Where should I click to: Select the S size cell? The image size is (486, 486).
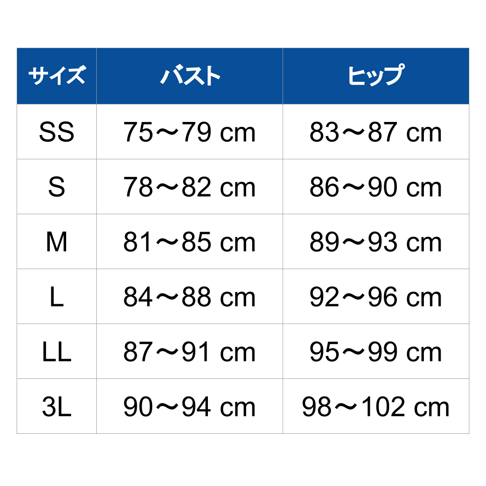57,187
